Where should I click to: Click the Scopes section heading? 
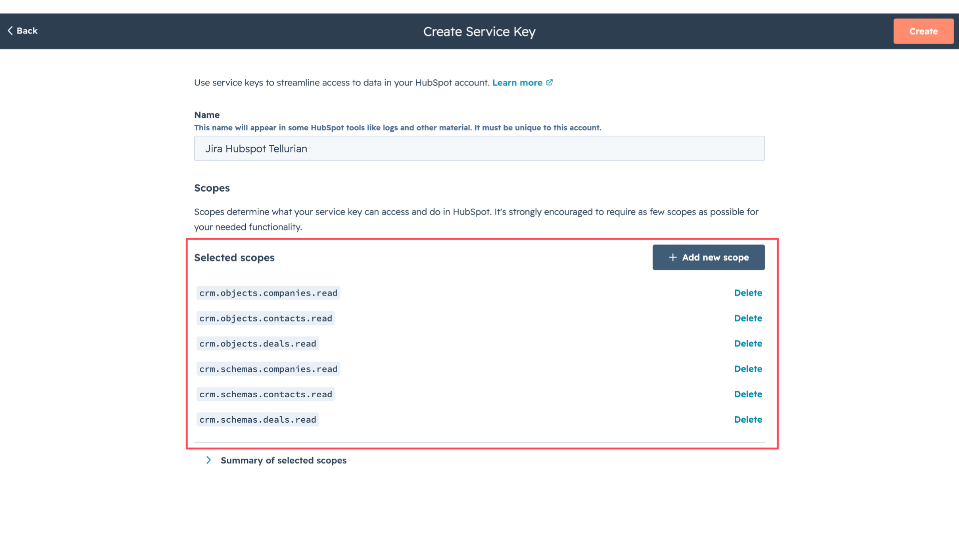(x=212, y=188)
